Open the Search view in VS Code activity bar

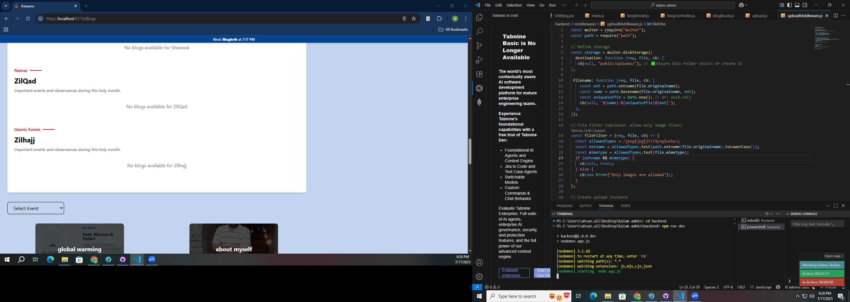(479, 32)
